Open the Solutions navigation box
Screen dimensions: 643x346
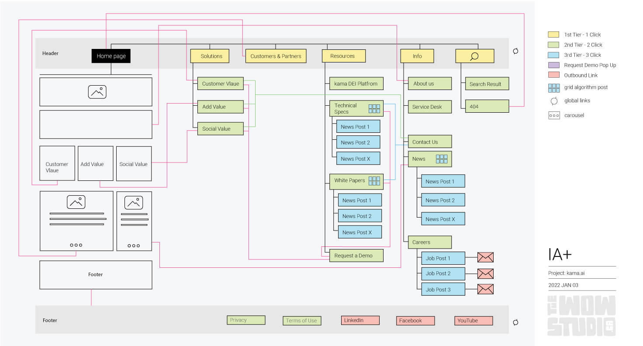(x=211, y=56)
